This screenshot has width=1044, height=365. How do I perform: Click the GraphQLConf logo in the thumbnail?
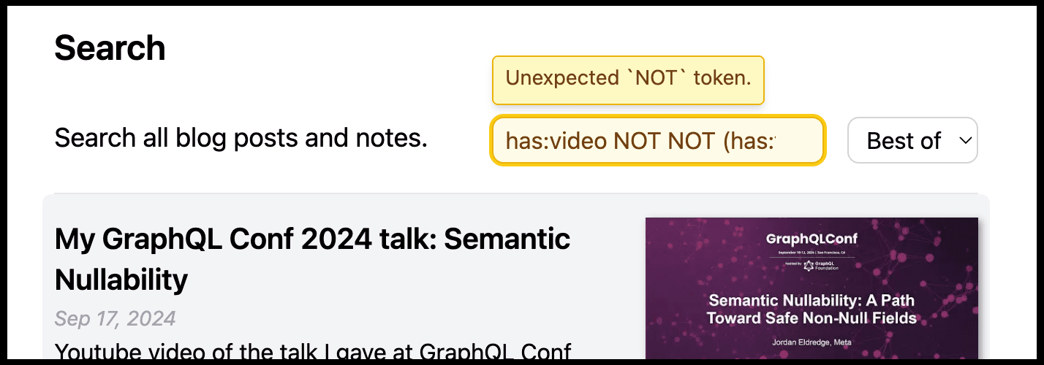pyautogui.click(x=811, y=239)
